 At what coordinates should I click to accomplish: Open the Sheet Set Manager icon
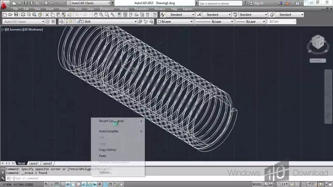136,15
